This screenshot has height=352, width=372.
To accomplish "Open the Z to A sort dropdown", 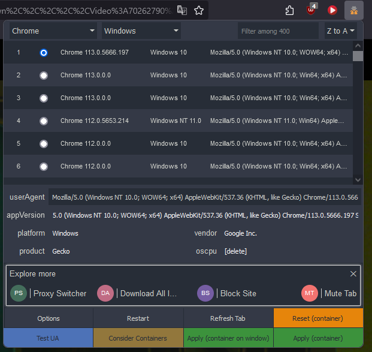I will point(341,31).
